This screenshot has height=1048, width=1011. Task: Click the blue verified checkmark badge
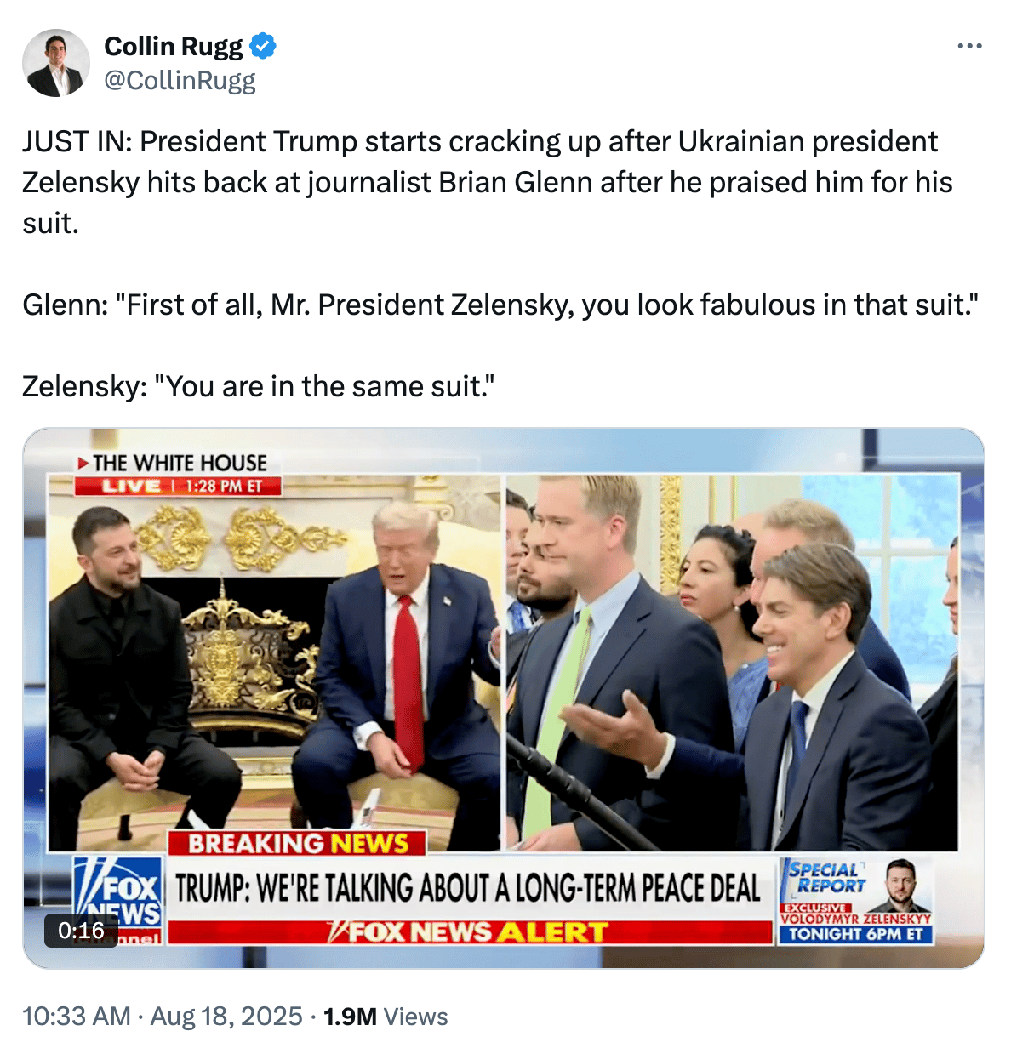(x=263, y=46)
